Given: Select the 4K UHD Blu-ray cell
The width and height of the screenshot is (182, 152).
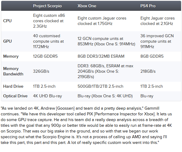Looking at the screenshot, I should point(48,96).
